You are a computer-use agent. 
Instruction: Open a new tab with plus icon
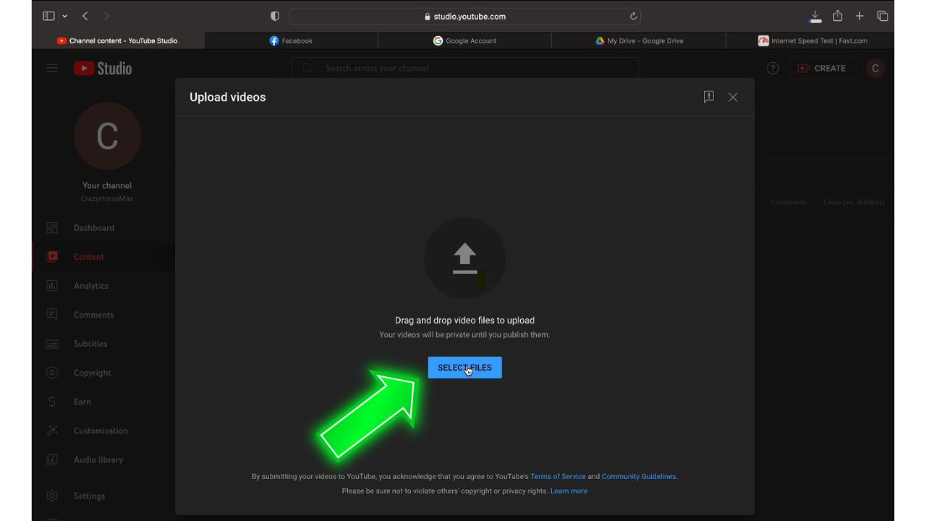click(859, 16)
